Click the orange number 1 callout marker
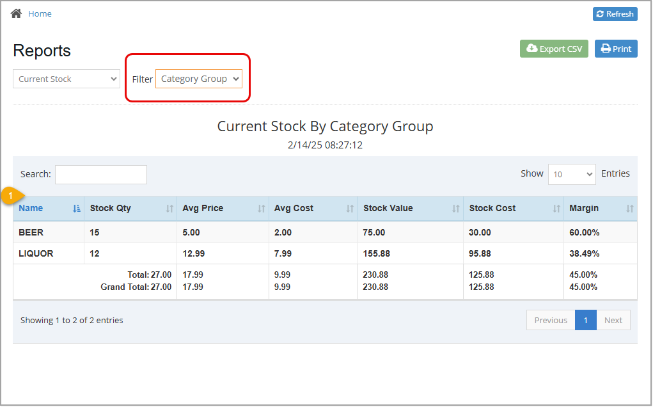 (x=10, y=196)
